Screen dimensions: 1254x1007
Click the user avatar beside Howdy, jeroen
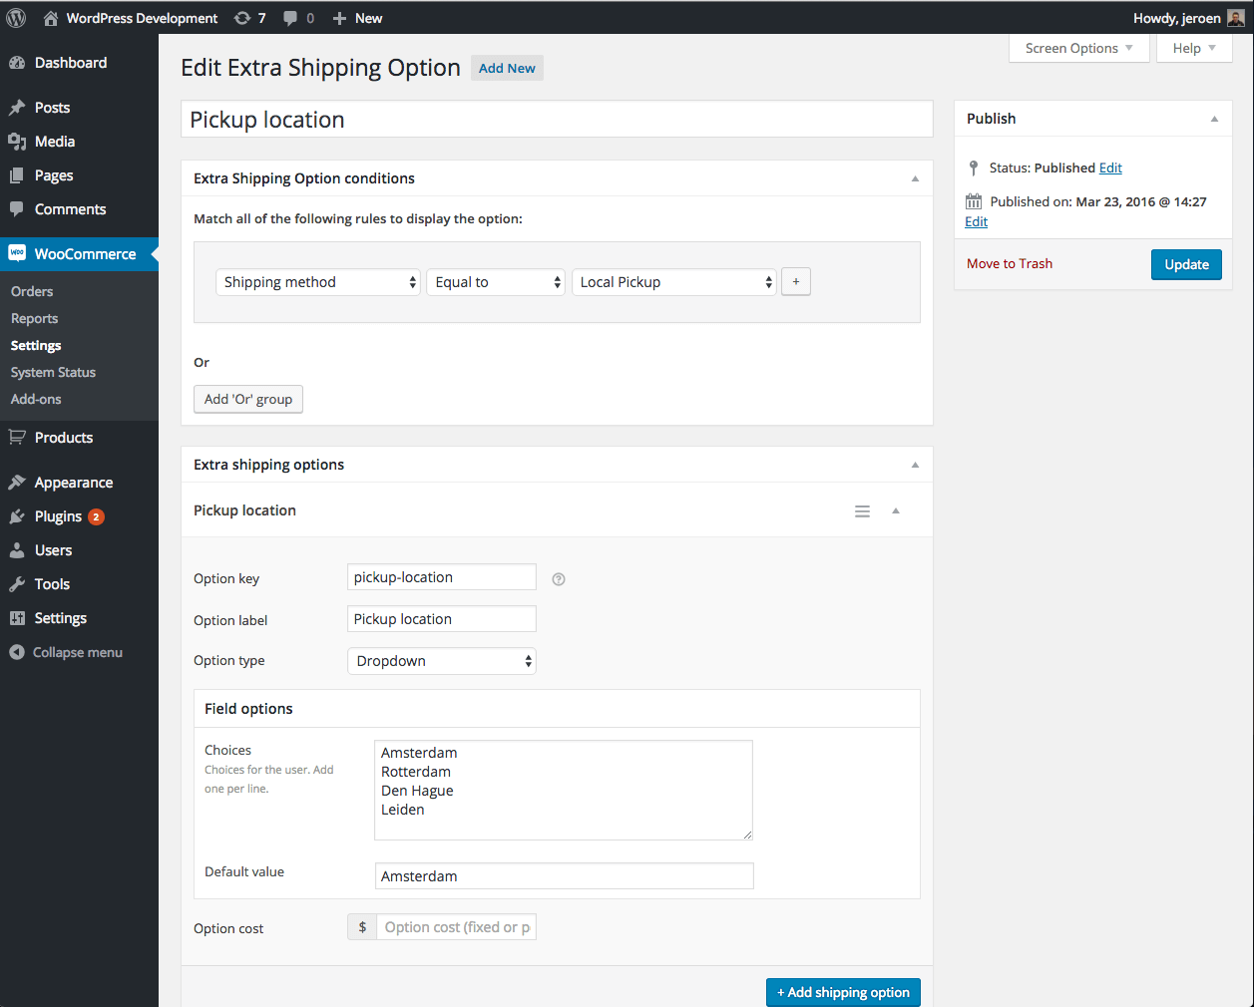(x=1235, y=18)
